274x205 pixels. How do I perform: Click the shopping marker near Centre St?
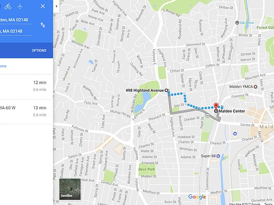pos(235,134)
